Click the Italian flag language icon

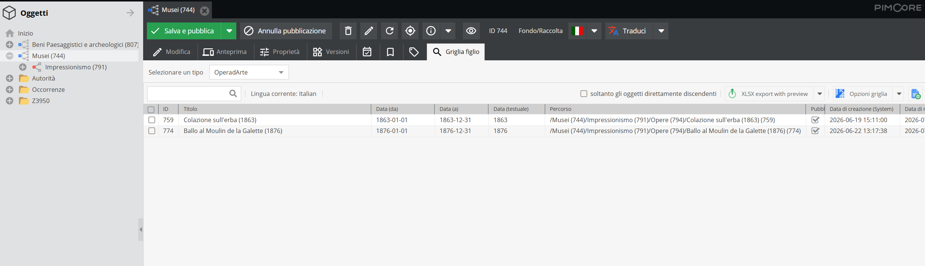pyautogui.click(x=577, y=31)
